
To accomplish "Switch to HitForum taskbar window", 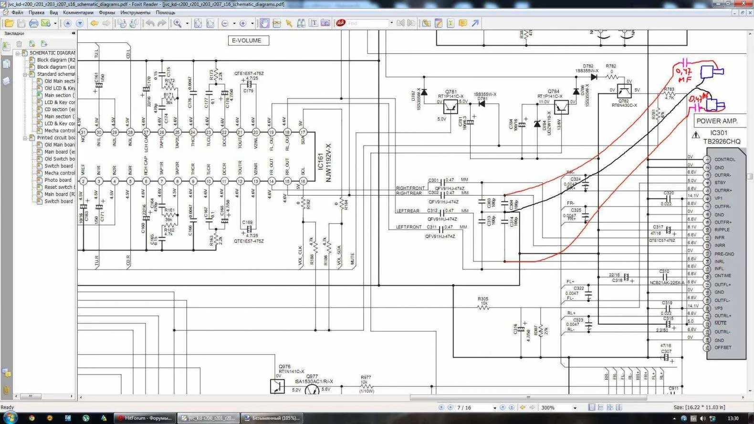I will coord(145,418).
